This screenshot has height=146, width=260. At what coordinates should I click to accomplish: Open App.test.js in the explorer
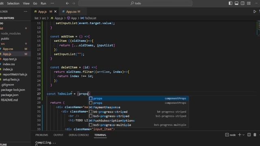click(x=10, y=59)
